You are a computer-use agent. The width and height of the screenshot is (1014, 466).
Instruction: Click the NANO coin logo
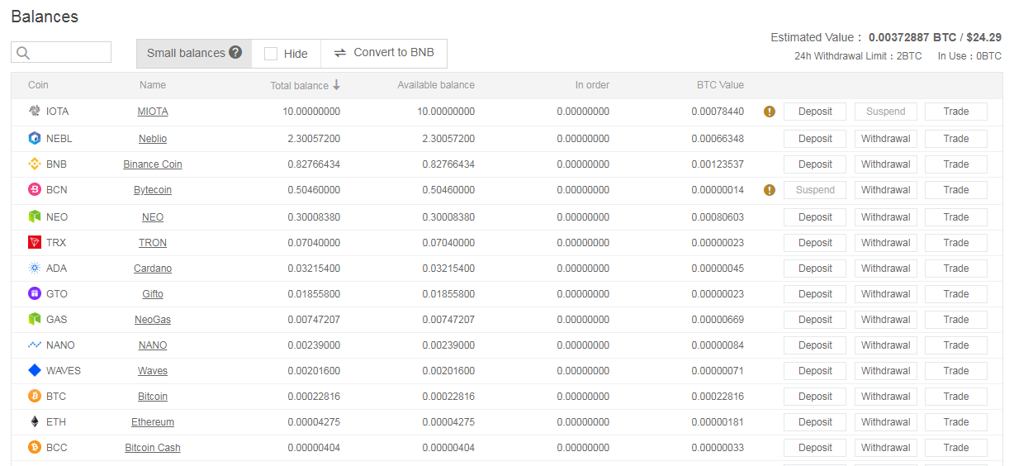pyautogui.click(x=35, y=345)
